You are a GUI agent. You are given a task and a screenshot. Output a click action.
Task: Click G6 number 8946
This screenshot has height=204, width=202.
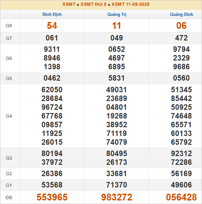click(52, 58)
